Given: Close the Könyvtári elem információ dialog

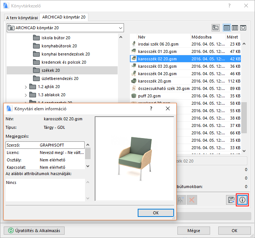Looking at the screenshot, I should click(x=168, y=108).
